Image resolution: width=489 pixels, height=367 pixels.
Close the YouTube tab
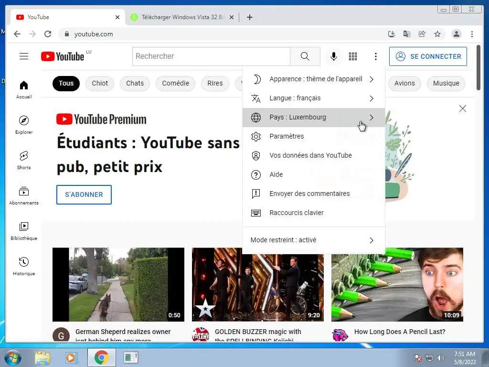[117, 17]
